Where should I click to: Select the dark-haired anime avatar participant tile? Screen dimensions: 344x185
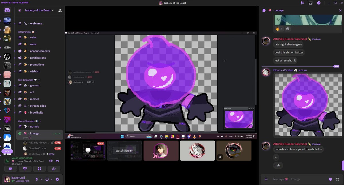161,150
